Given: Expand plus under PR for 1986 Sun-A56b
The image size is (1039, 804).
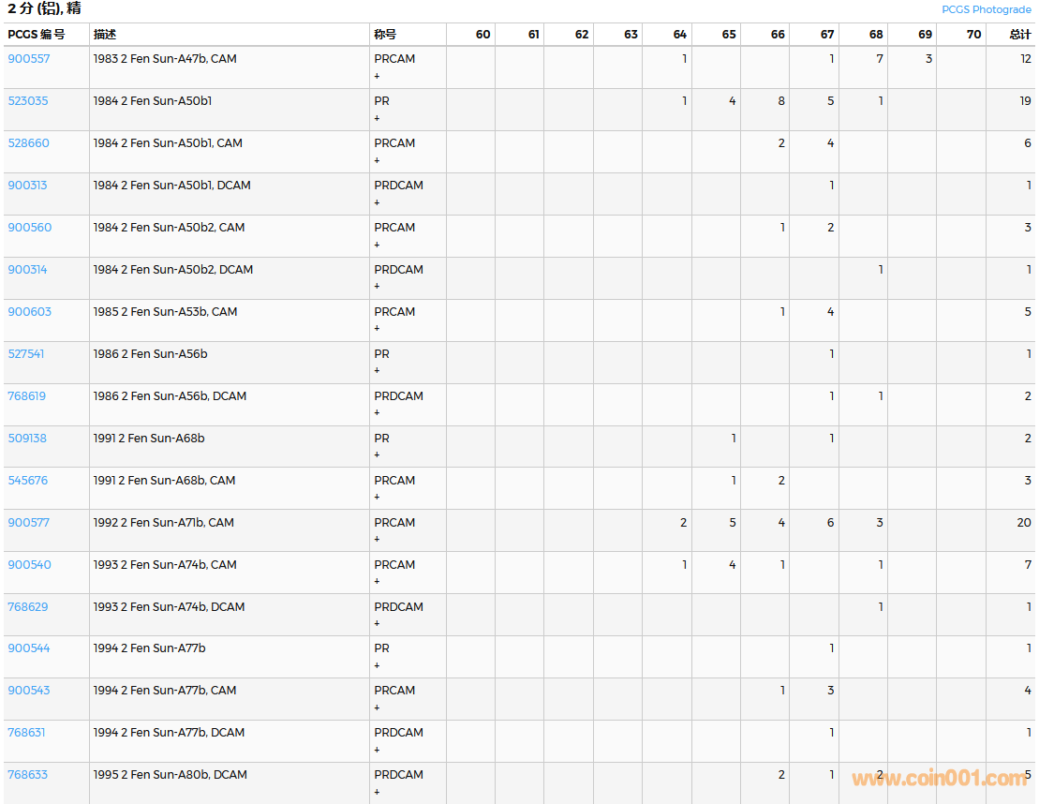Looking at the screenshot, I should click(378, 371).
